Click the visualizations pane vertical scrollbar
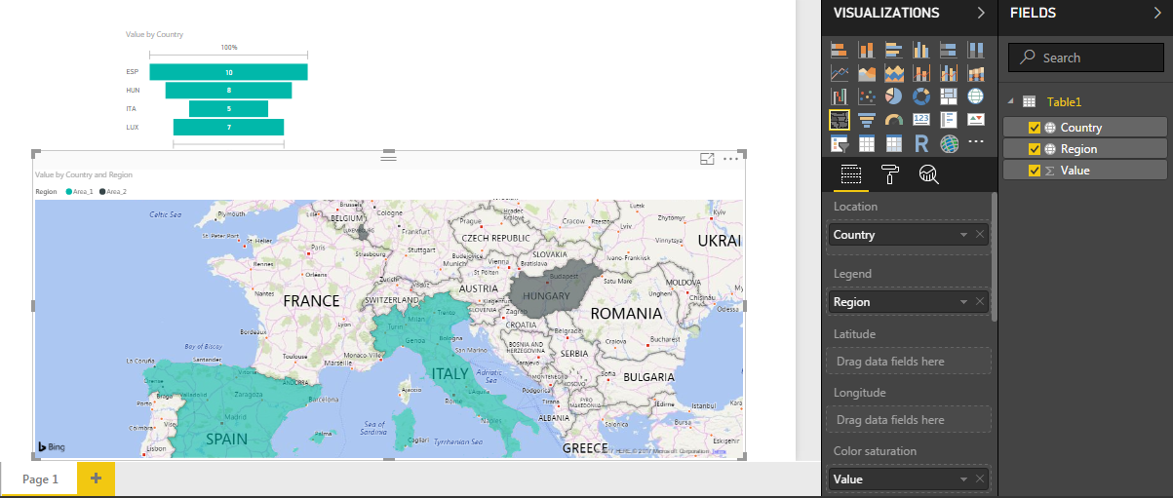Image resolution: width=1173 pixels, height=498 pixels. [995, 257]
